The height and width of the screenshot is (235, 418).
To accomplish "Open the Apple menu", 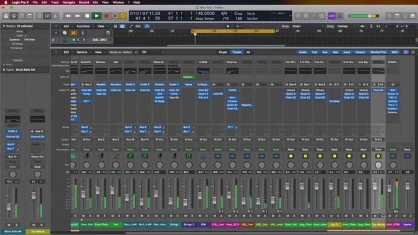I will click(x=6, y=3).
